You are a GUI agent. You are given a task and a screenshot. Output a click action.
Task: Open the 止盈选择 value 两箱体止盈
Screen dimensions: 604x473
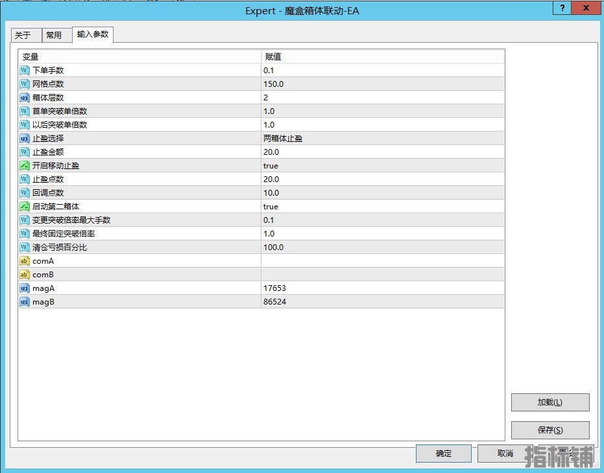383,139
